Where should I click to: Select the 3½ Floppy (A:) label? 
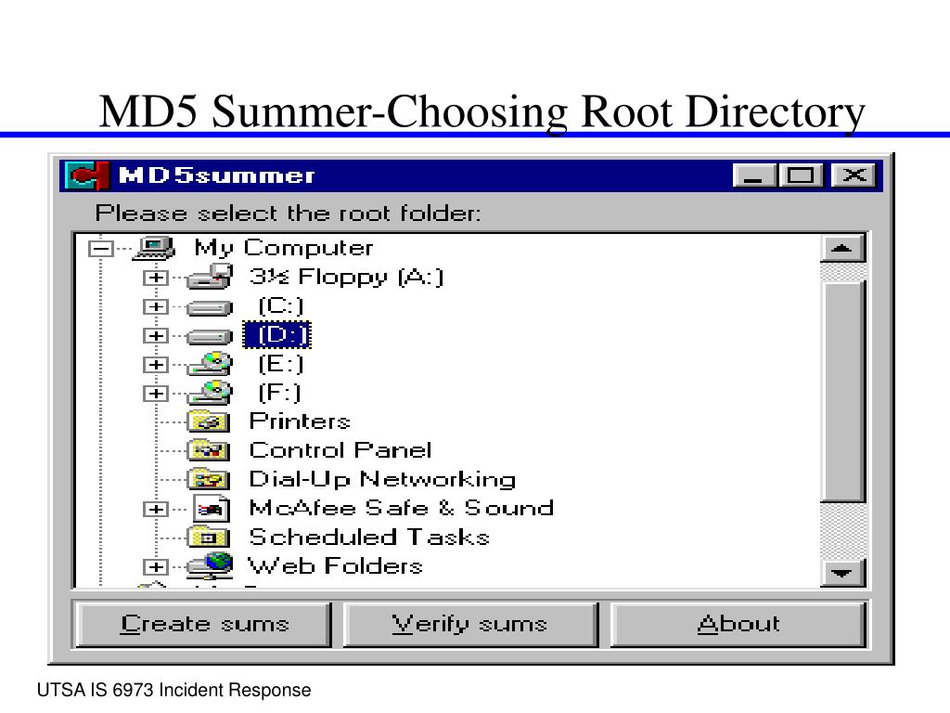[x=347, y=277]
